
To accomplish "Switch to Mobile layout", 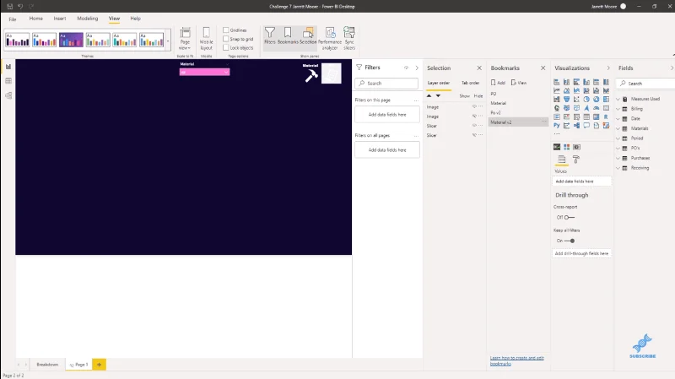I will [x=206, y=38].
